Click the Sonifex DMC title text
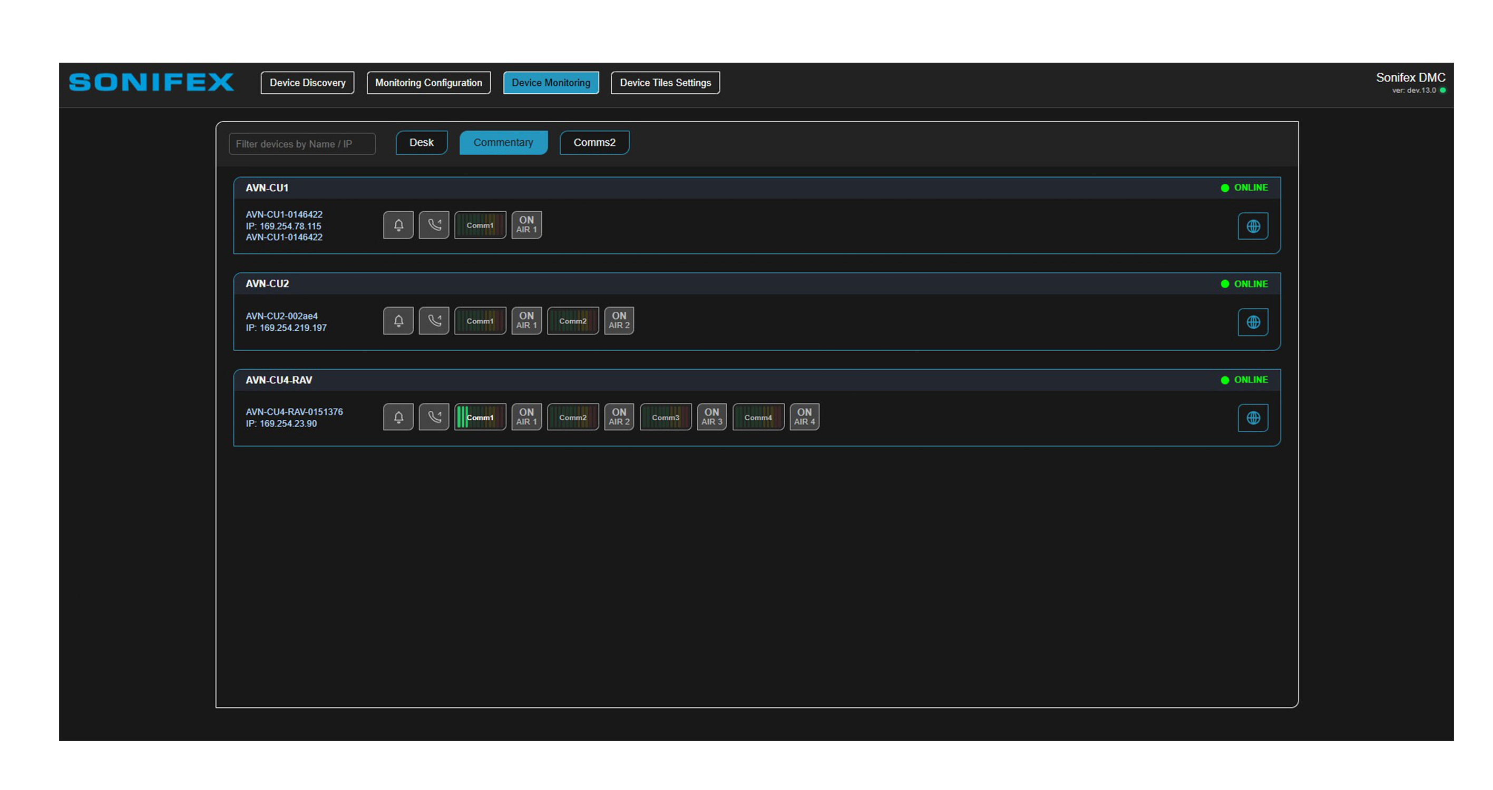Viewport: 1493px width, 790px height. (1411, 77)
